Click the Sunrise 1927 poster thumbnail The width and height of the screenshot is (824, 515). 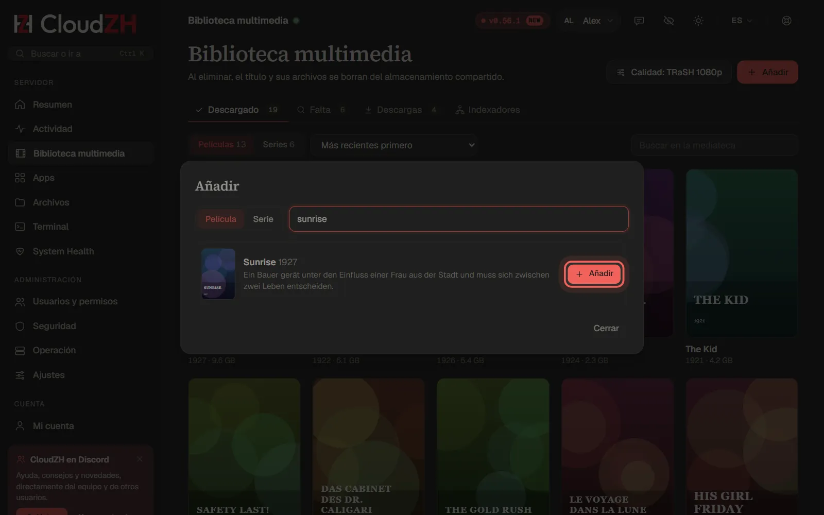pos(218,274)
